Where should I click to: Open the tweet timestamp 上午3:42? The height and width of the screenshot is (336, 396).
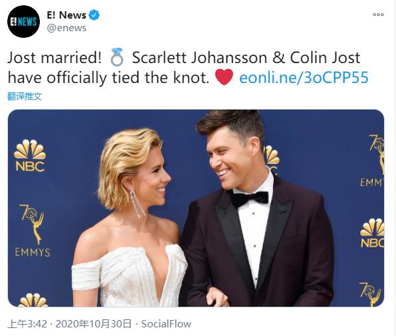pos(27,323)
